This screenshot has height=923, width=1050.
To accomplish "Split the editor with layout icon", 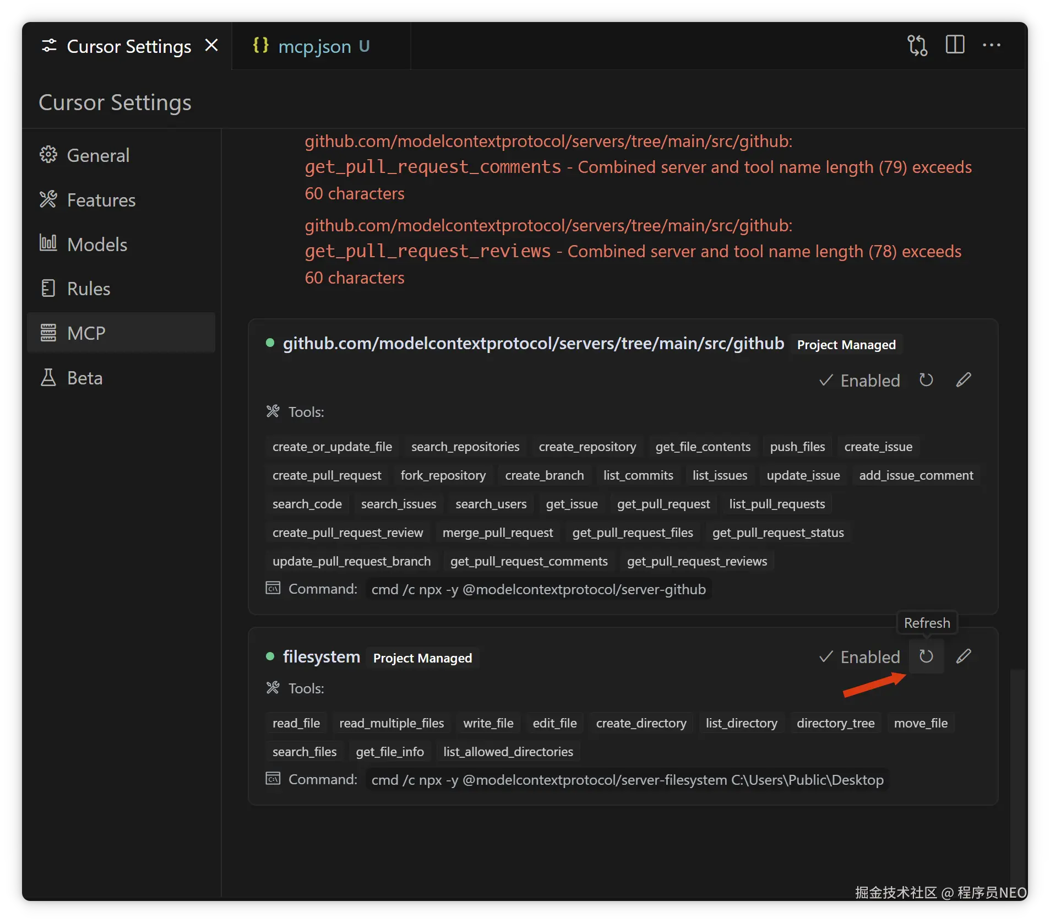I will tap(955, 45).
